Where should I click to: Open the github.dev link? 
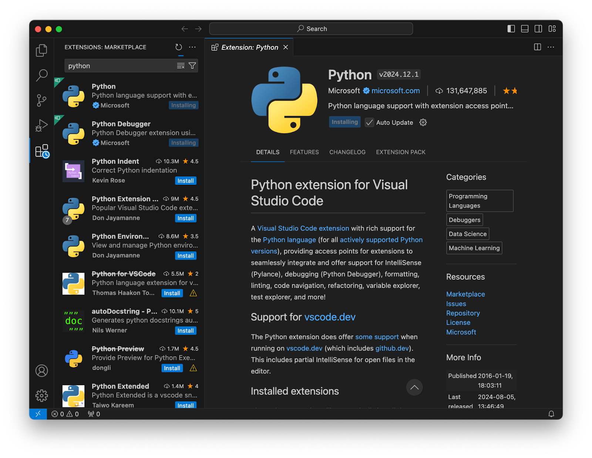point(392,349)
